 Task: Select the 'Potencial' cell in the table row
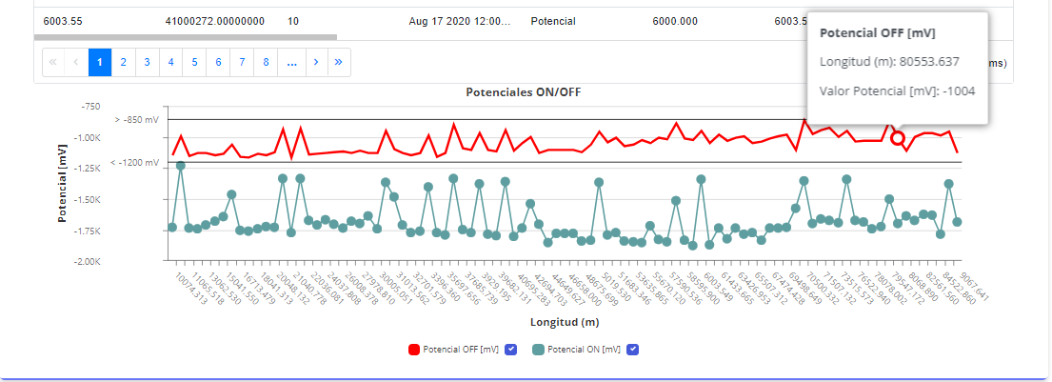[x=552, y=20]
